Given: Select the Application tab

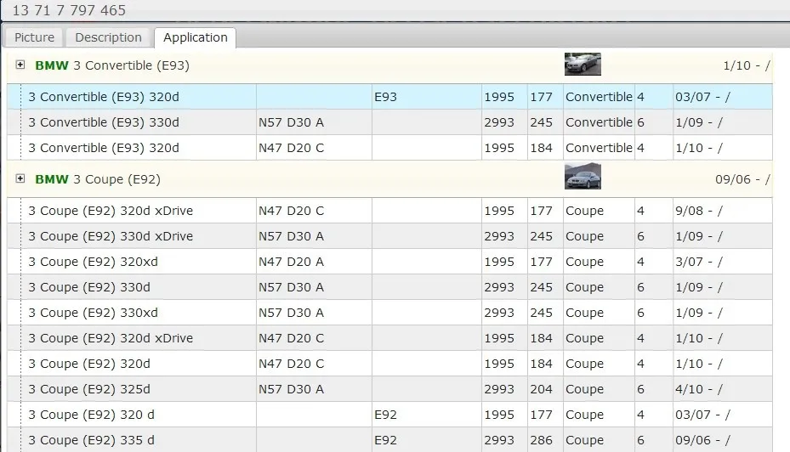Looking at the screenshot, I should point(196,37).
